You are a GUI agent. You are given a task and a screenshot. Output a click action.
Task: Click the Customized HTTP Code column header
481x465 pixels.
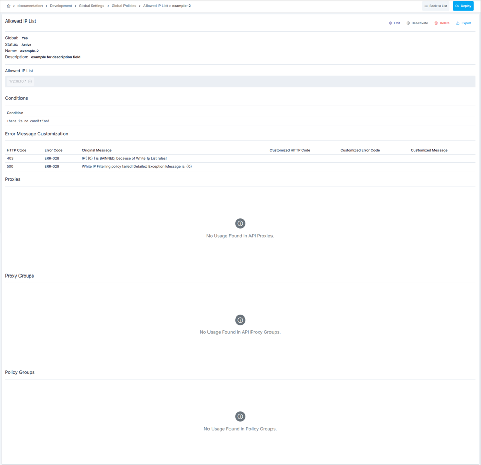(290, 150)
